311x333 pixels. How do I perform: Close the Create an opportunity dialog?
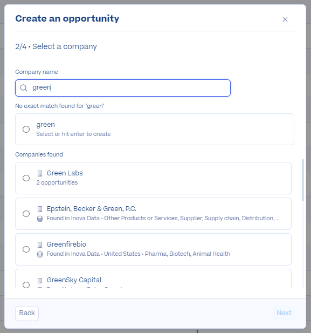pos(285,19)
